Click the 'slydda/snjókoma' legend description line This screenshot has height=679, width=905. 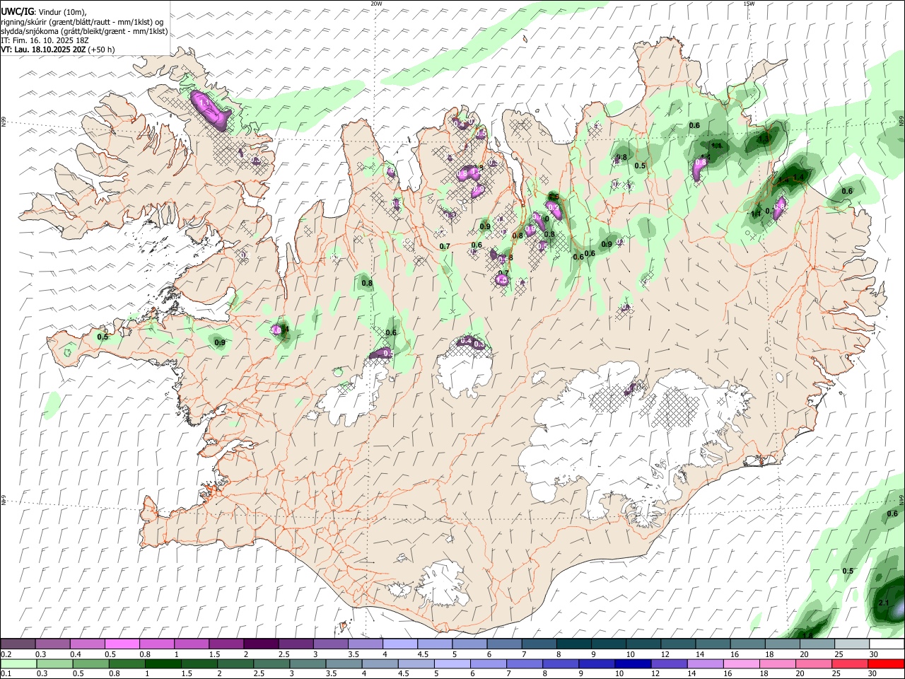pyautogui.click(x=84, y=31)
